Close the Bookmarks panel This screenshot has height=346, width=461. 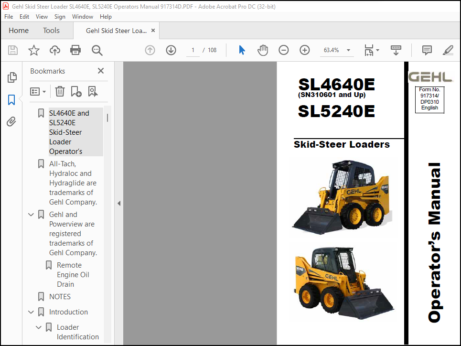[101, 71]
